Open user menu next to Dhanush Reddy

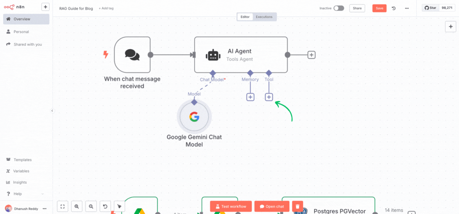(45, 208)
